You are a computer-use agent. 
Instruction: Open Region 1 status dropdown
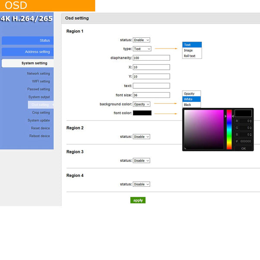141,40
